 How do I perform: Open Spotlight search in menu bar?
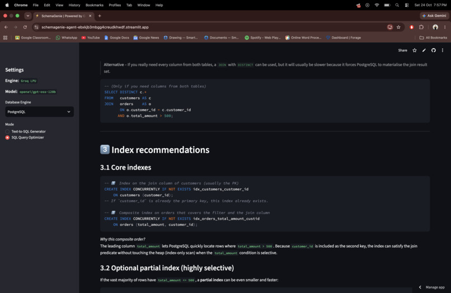point(397,5)
